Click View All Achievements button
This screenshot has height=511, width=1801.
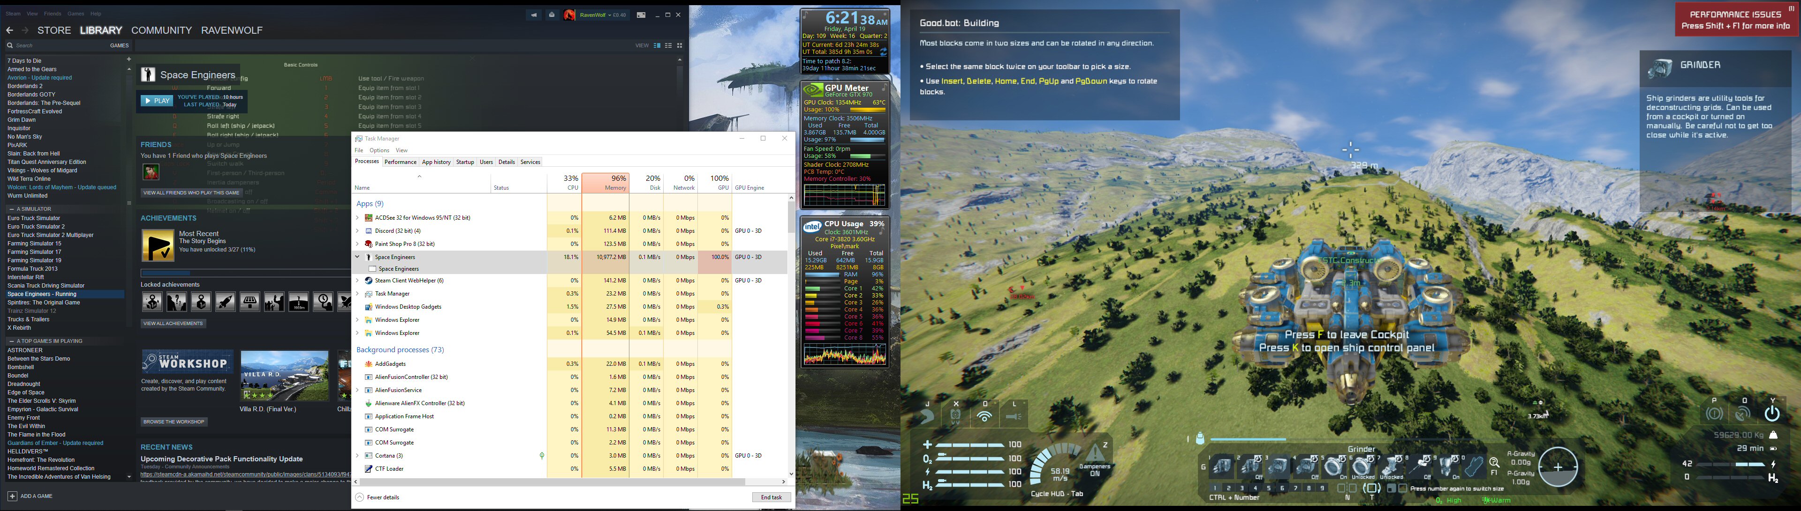(174, 324)
